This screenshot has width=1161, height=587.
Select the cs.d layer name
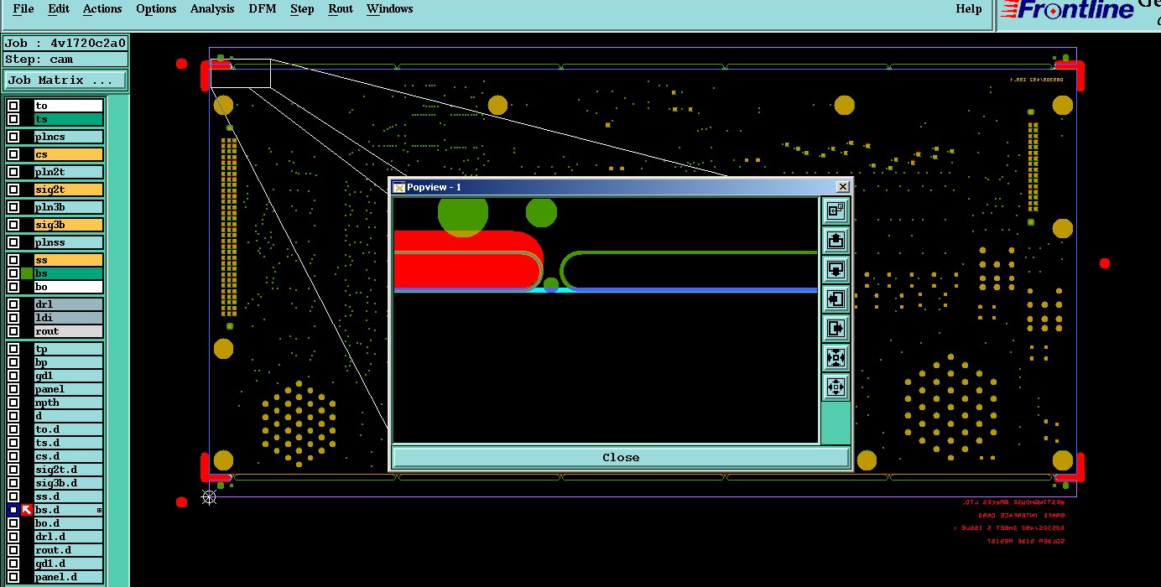tap(68, 456)
